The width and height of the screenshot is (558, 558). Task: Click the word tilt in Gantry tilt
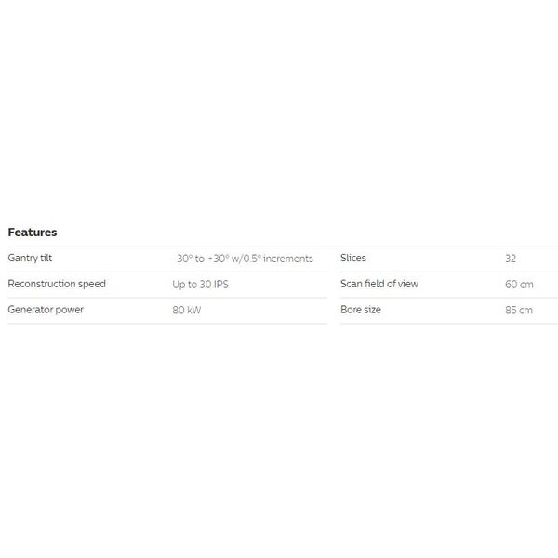[46, 258]
